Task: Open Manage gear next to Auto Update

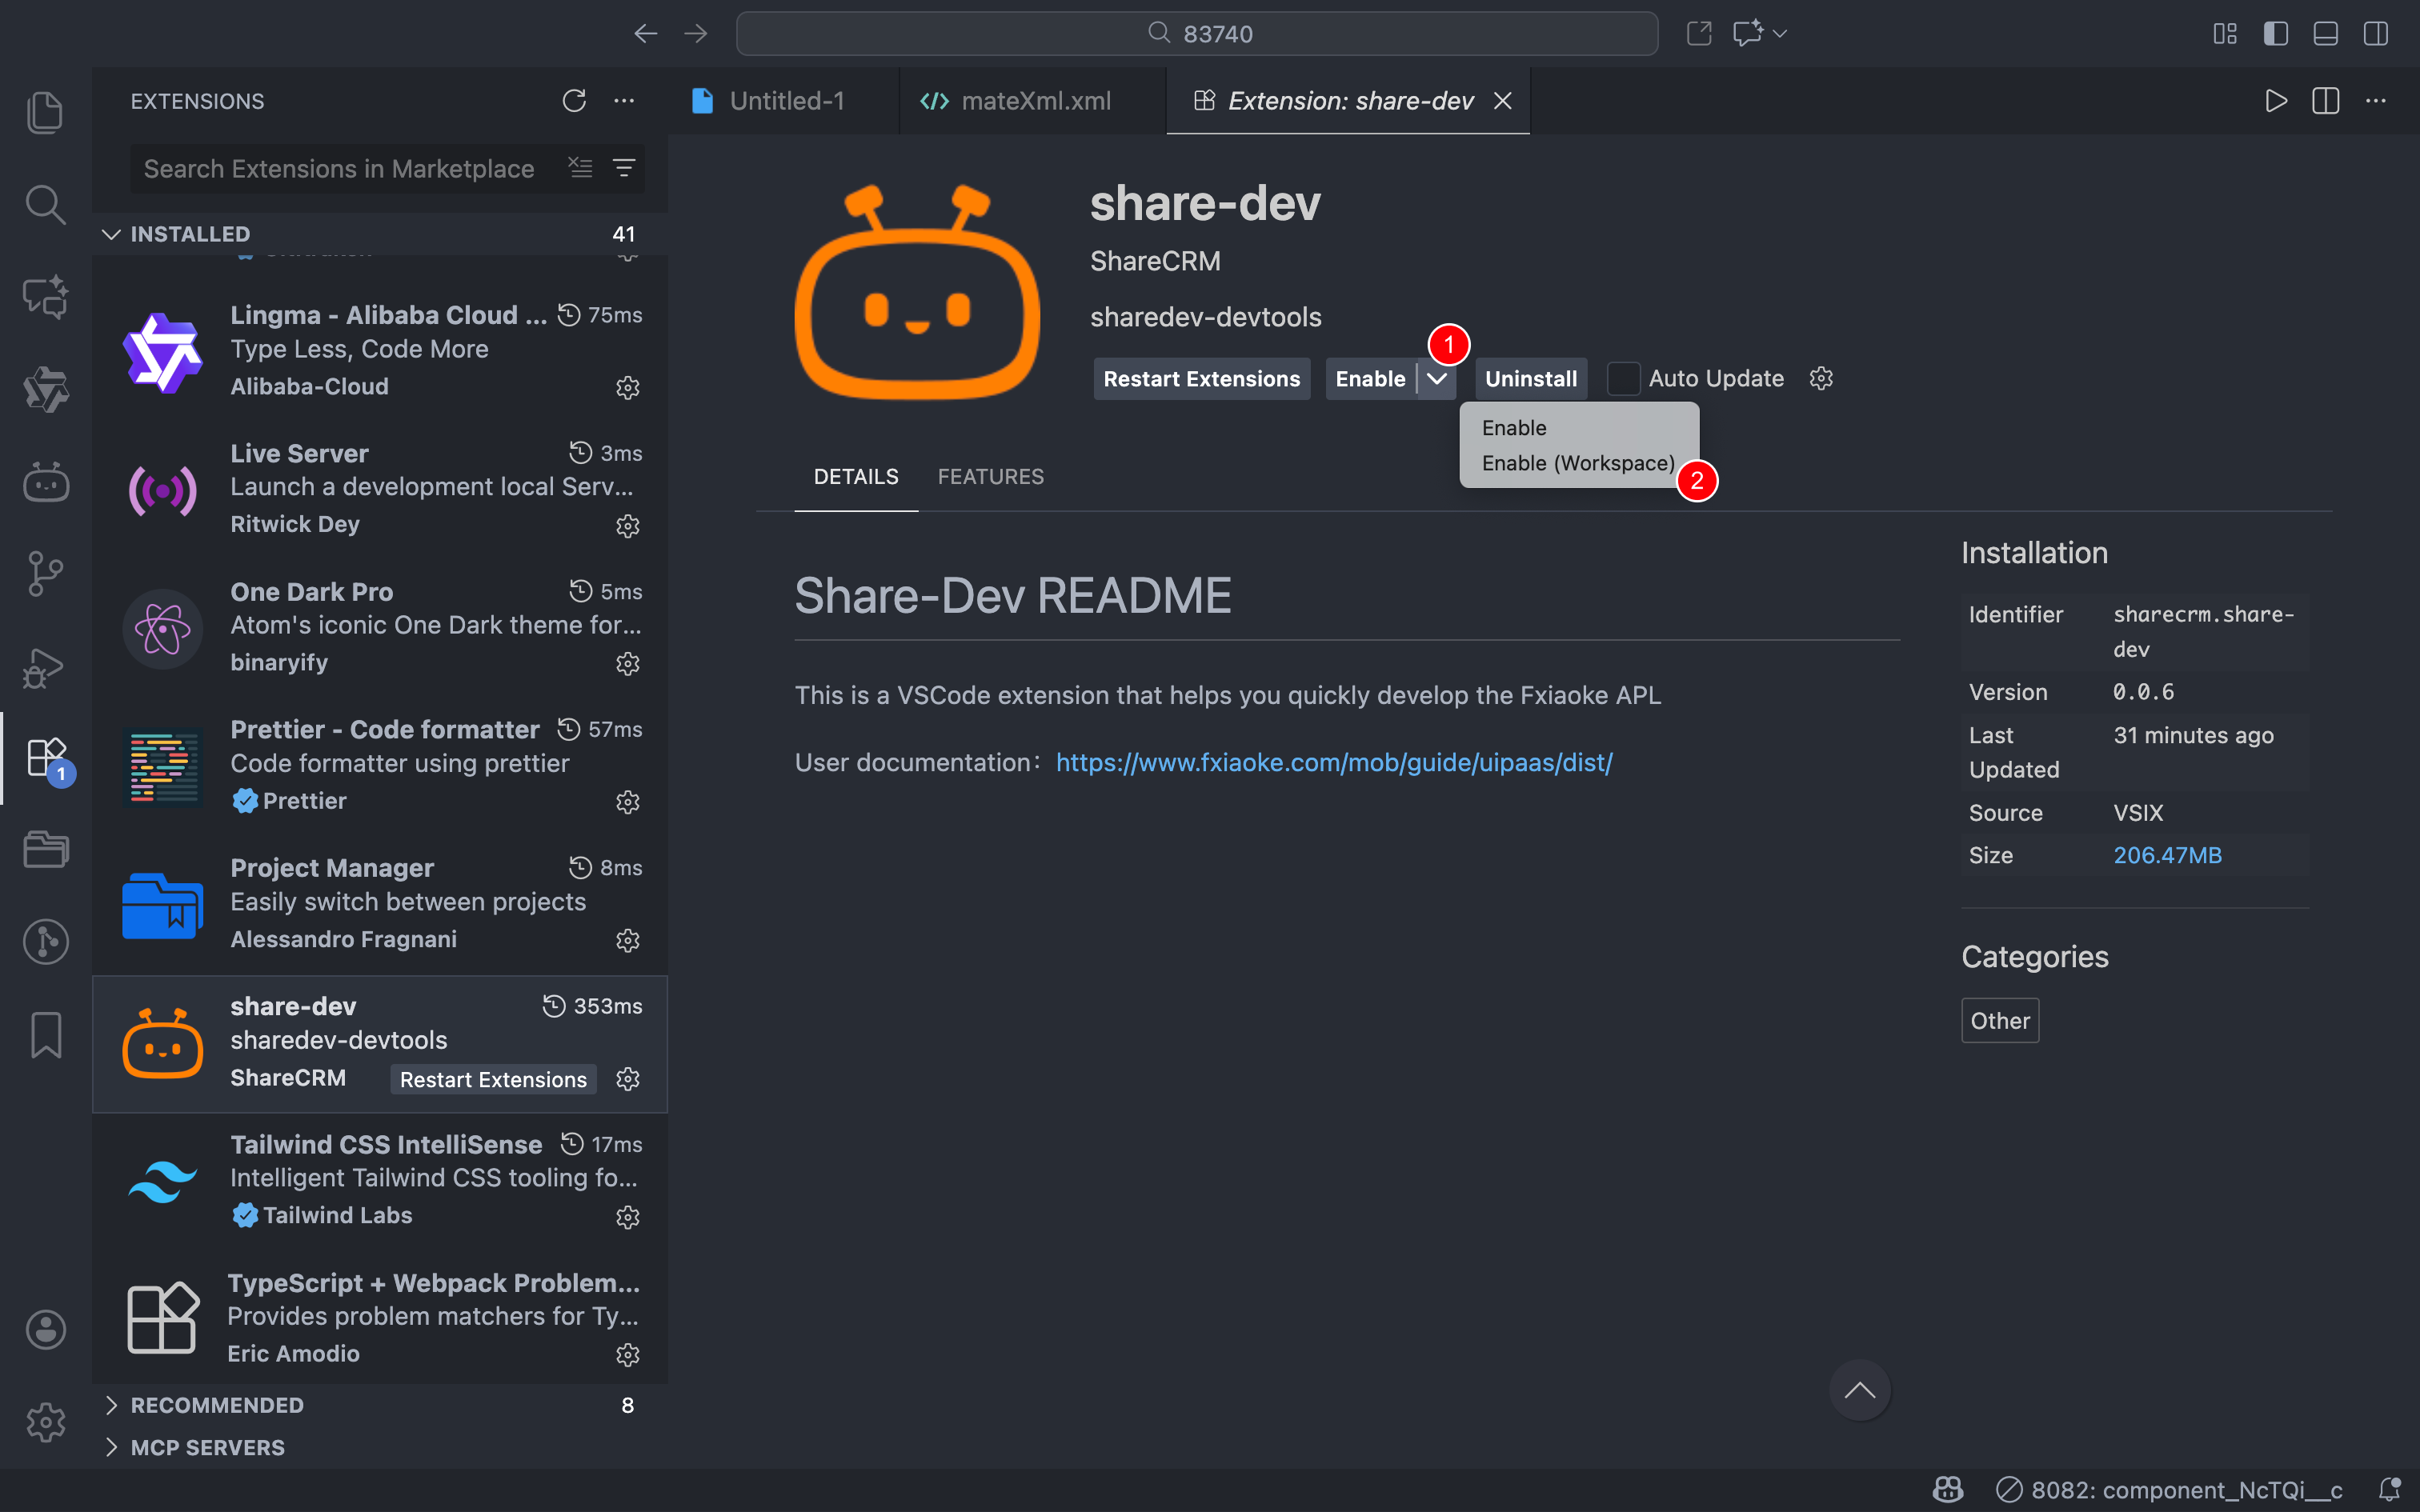Action: coord(1820,378)
